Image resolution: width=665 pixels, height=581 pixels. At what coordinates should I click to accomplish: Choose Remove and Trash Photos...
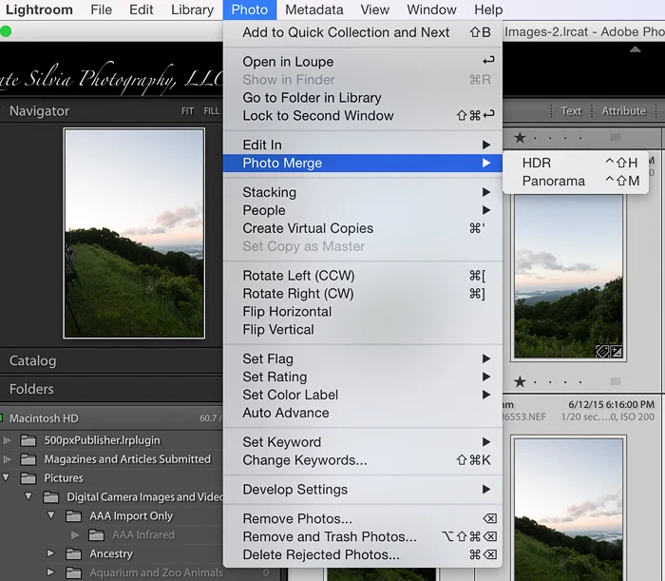tap(363, 536)
